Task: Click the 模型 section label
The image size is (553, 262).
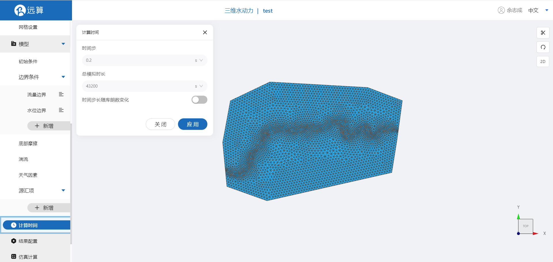Action: [24, 44]
